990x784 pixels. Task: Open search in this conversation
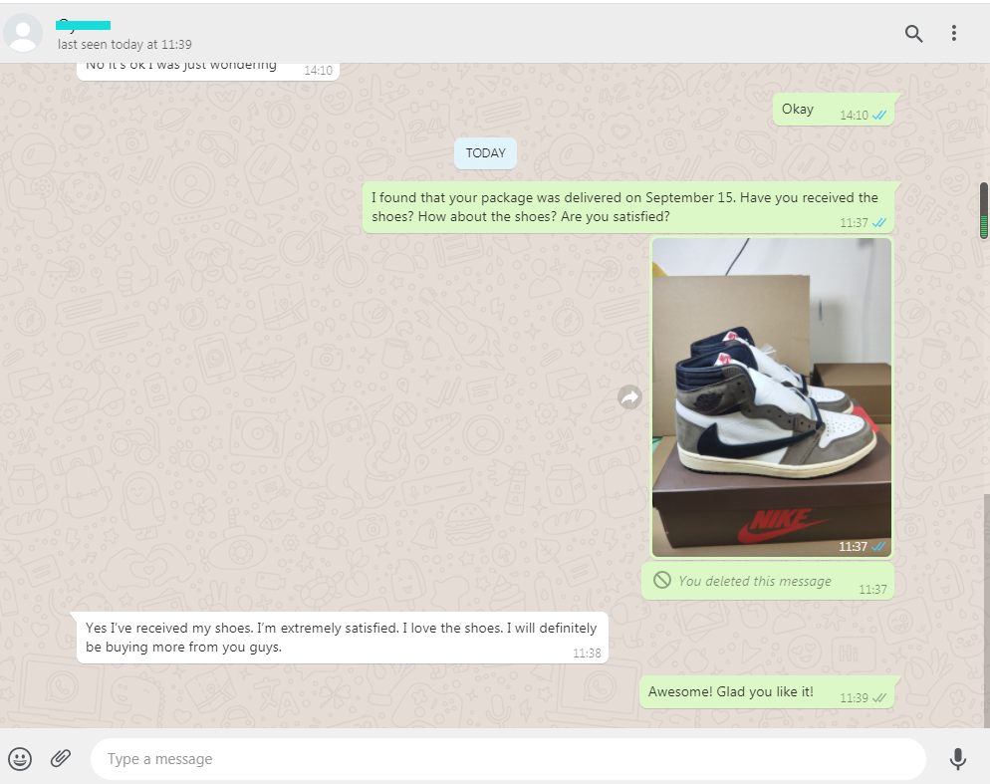[913, 34]
